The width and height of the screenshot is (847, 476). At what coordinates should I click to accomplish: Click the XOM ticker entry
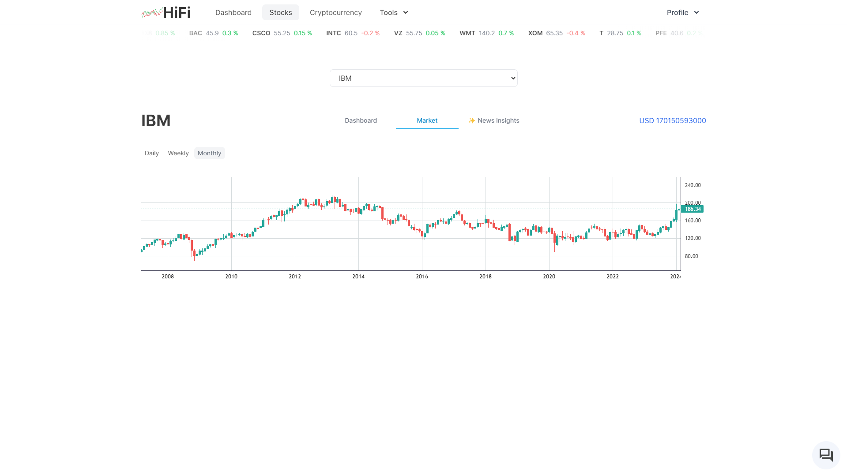557,33
